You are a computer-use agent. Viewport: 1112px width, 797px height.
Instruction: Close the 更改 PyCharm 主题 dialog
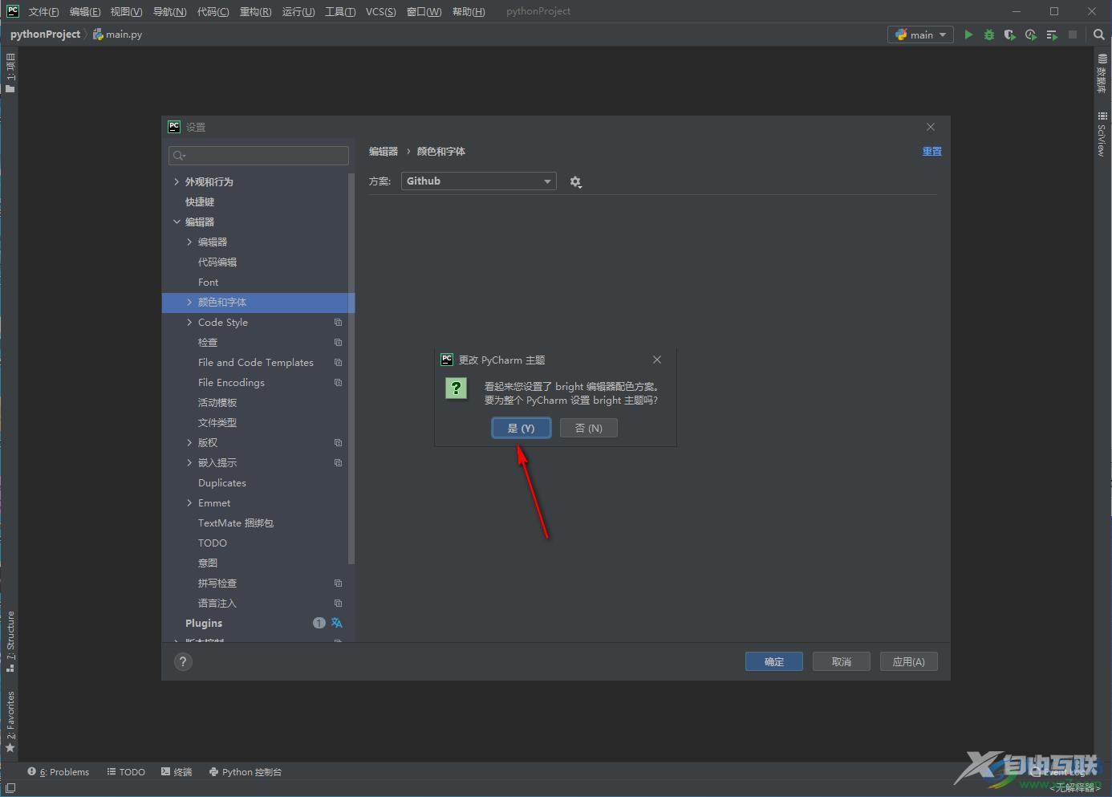pyautogui.click(x=657, y=360)
